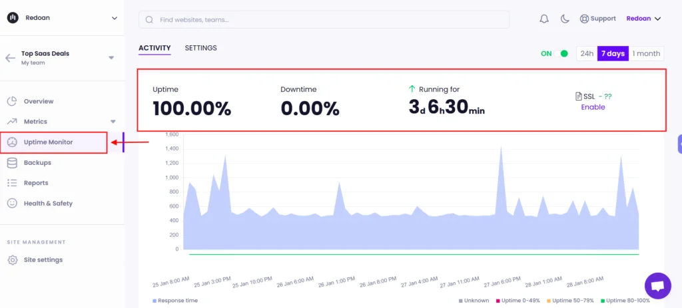Click the Backups database icon

tap(12, 162)
